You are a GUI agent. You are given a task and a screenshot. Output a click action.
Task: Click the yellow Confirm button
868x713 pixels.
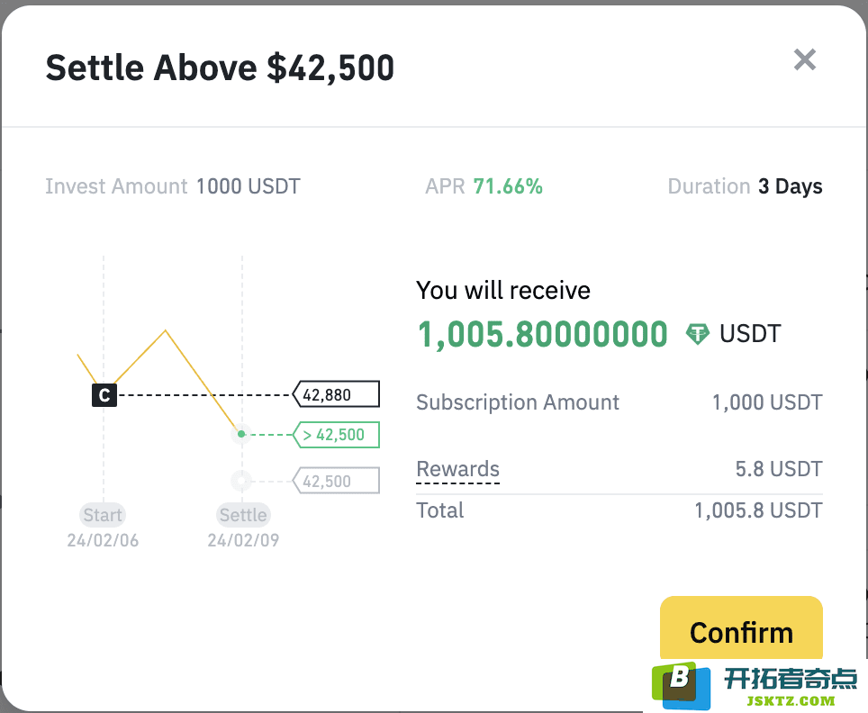741,631
